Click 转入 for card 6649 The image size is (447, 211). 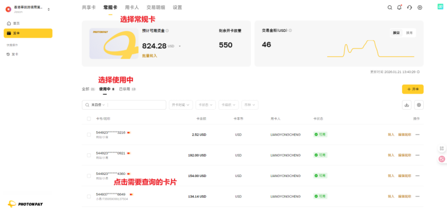click(391, 196)
